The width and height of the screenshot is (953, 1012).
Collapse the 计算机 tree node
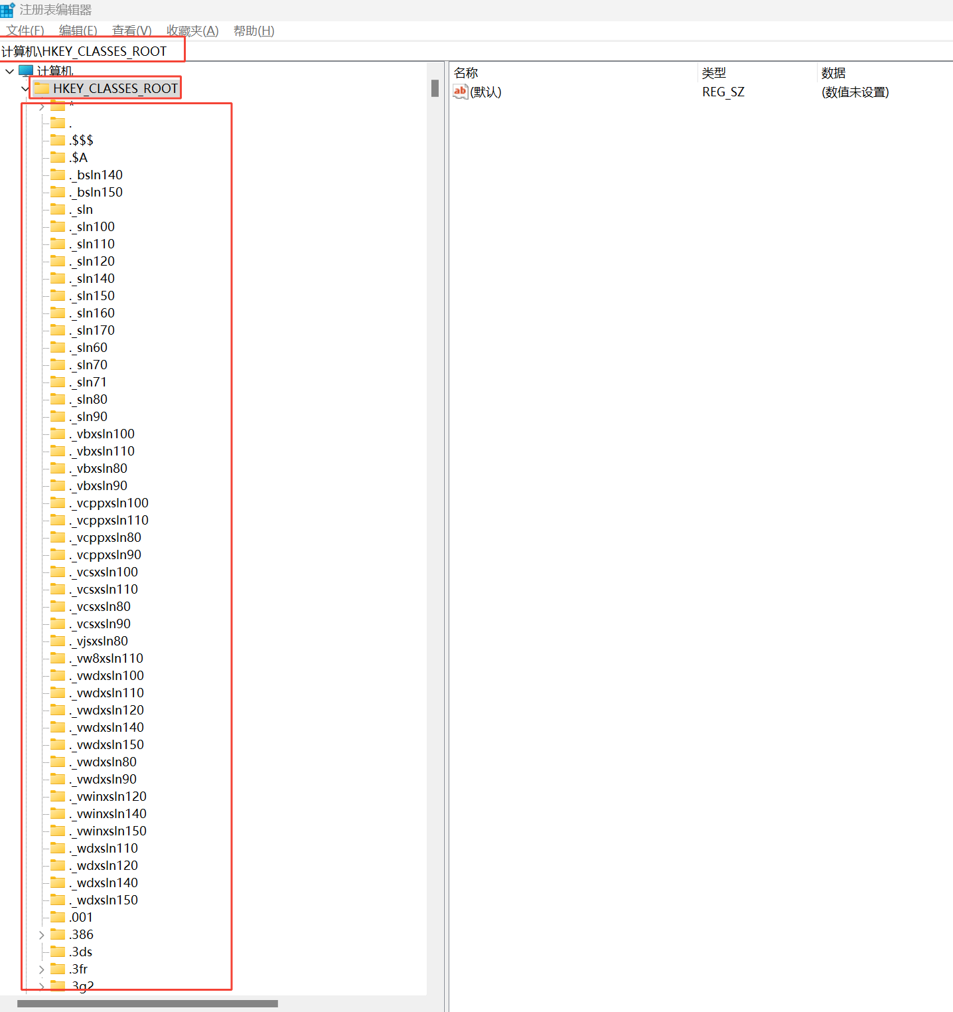click(x=9, y=71)
